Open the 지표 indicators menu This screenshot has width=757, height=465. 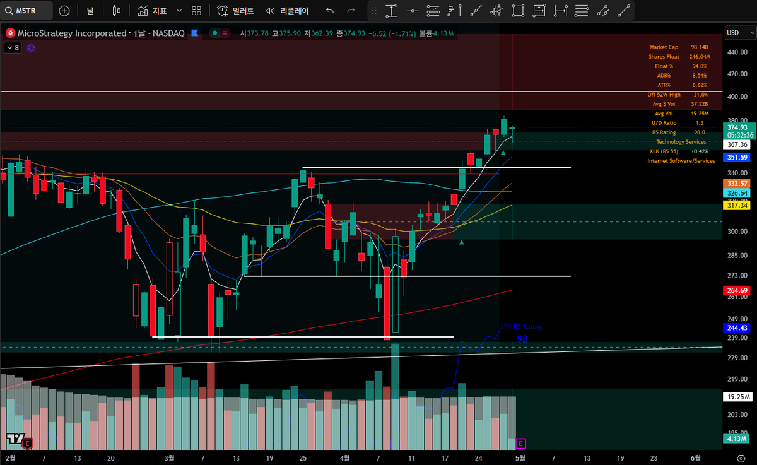(152, 11)
